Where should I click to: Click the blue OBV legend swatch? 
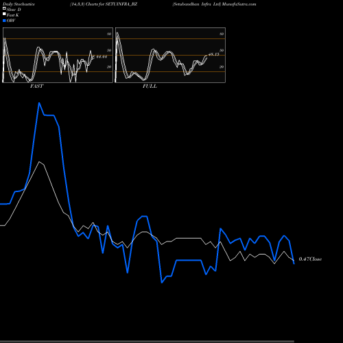[4, 21]
